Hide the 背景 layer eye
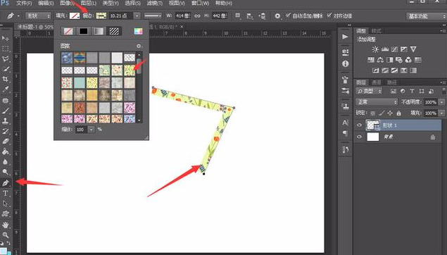The width and height of the screenshot is (447, 255). [359, 137]
